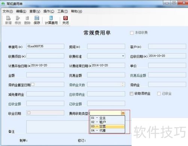Click the 滞纳金 input field
Viewport: 188px width, 146px height.
click(167, 85)
